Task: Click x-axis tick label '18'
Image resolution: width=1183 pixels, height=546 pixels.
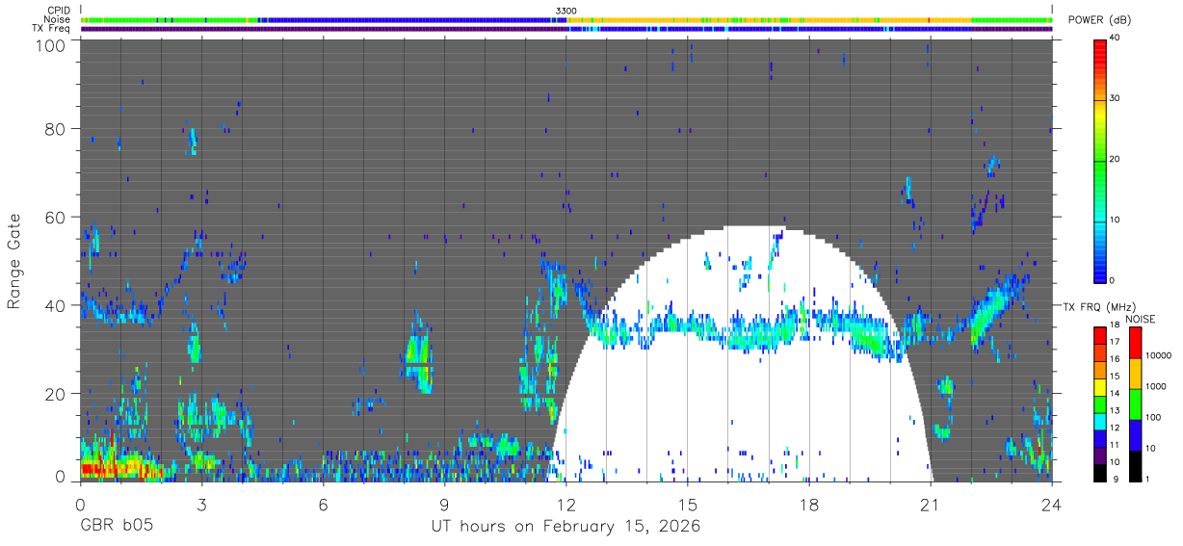Action: click(x=809, y=505)
